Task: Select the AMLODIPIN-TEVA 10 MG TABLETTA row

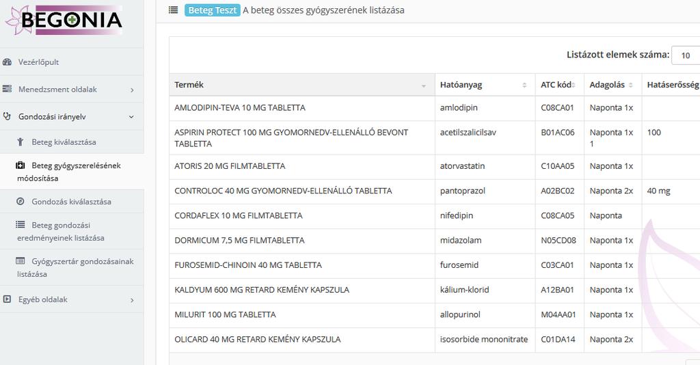Action: click(x=434, y=108)
